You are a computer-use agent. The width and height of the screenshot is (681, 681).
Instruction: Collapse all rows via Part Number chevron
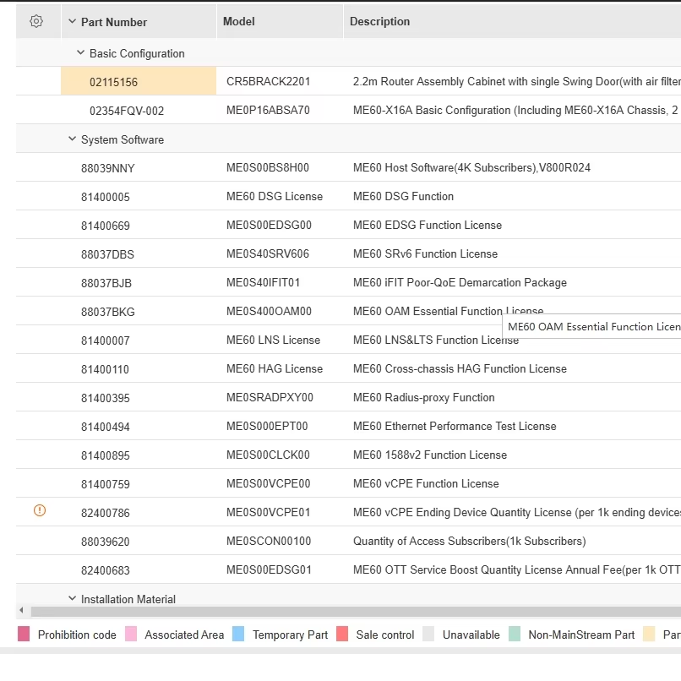(73, 22)
